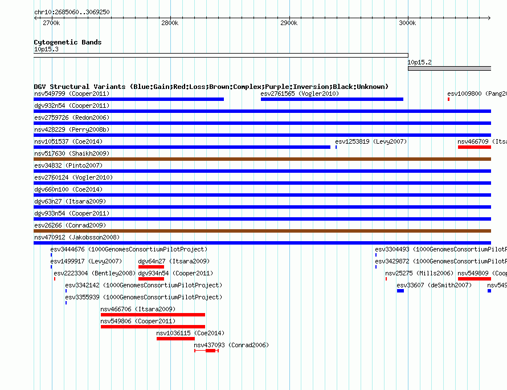This screenshot has height=390, width=507.
Task: Click the red bar under nsv1036115
Action: [175, 339]
